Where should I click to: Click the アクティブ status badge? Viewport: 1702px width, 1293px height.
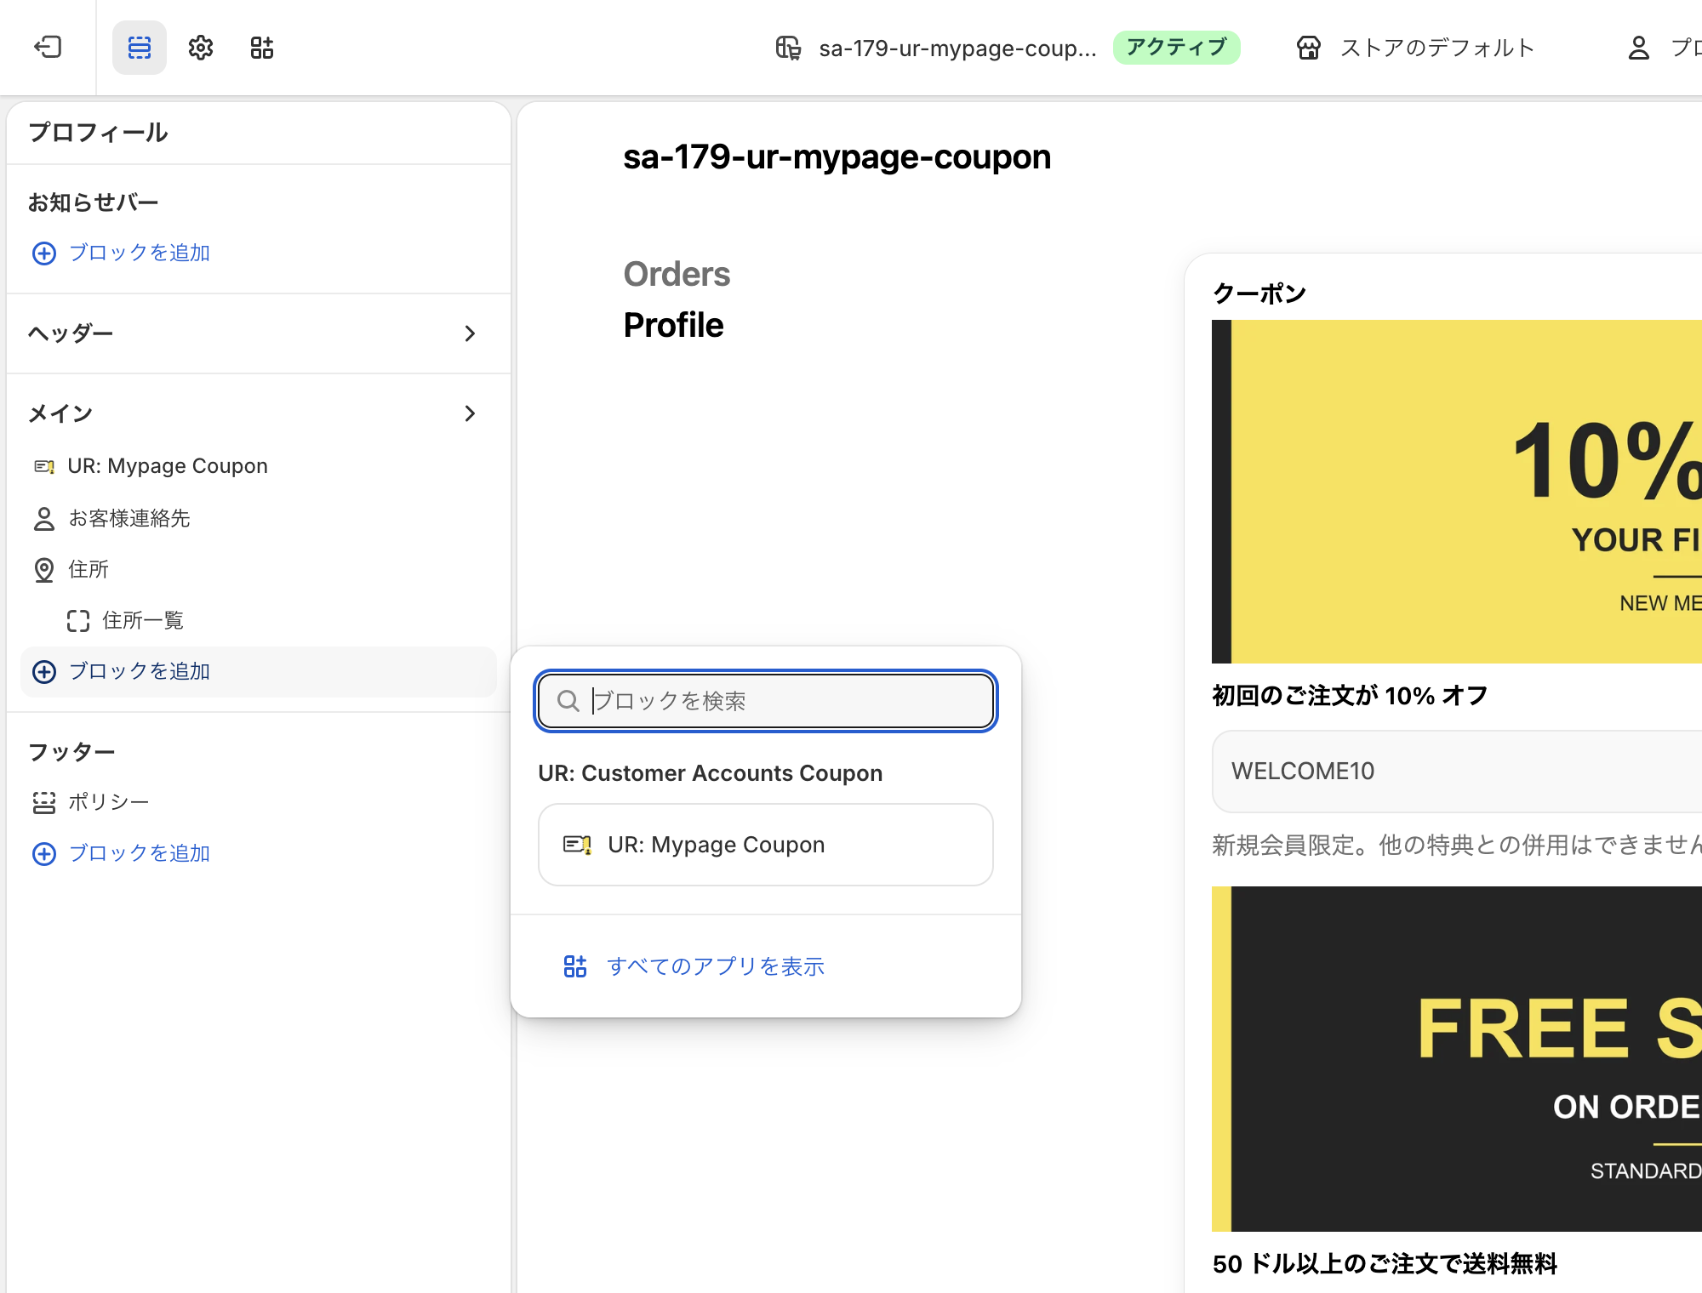1177,48
